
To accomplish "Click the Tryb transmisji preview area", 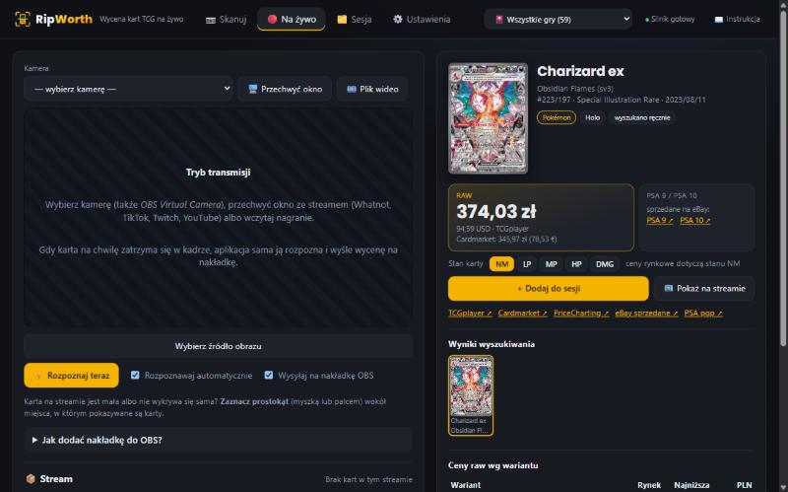I will point(218,218).
